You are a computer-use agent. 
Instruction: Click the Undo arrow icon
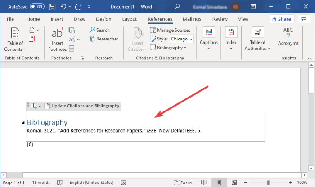pos(64,7)
